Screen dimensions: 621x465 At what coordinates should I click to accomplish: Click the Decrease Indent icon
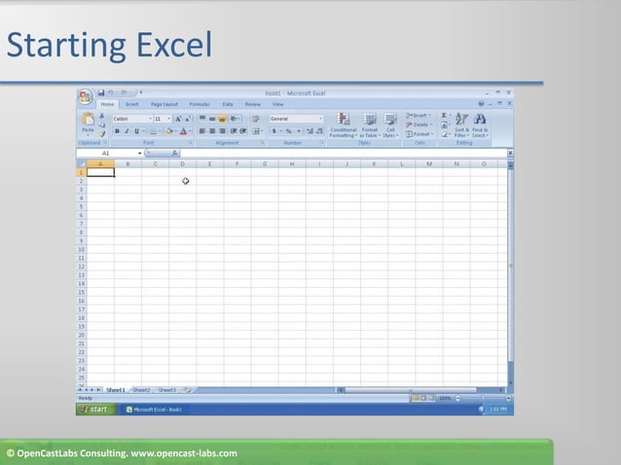click(234, 131)
